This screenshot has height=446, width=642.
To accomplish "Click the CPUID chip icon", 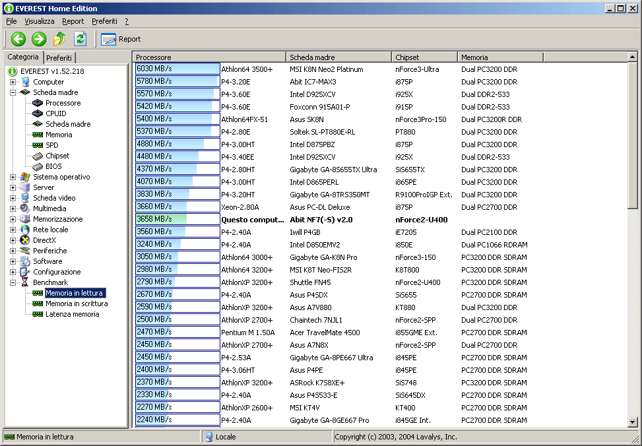I will pos(38,113).
